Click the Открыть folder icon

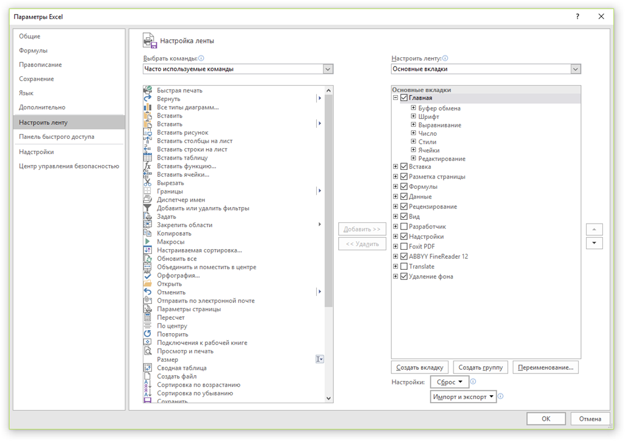point(148,284)
